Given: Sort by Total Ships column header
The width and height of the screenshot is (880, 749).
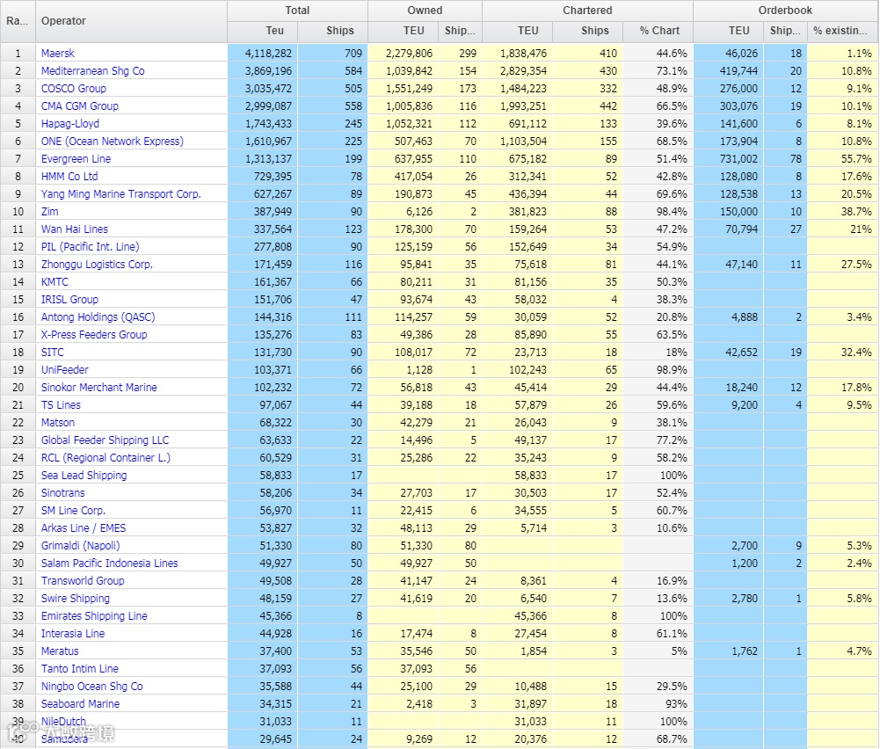Looking at the screenshot, I should click(333, 31).
